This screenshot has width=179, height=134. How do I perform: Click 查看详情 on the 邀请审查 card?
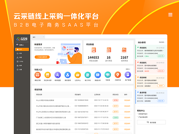(x=161, y=101)
